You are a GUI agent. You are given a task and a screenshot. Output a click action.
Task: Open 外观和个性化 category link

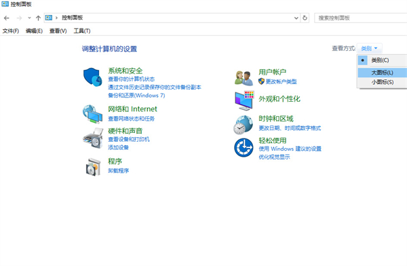click(x=279, y=98)
